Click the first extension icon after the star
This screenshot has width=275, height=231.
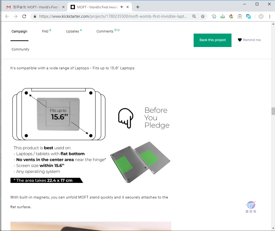point(214,16)
